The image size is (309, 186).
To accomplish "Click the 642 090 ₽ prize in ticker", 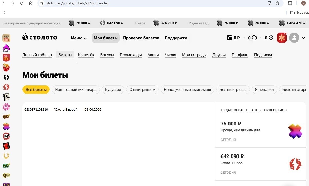I will 112,23.
